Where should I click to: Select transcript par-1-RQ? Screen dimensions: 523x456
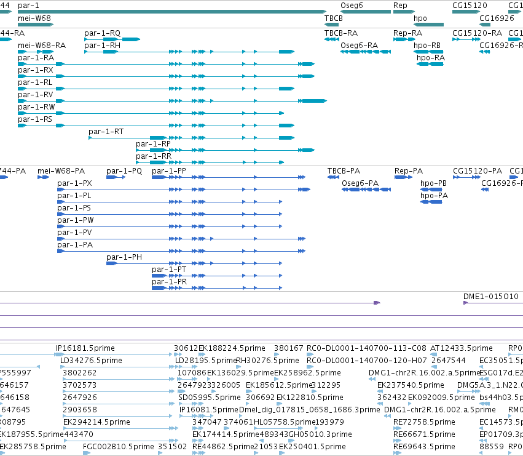coord(112,39)
